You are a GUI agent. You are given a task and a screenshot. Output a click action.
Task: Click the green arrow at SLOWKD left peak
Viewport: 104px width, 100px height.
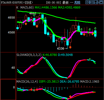coord(45,59)
